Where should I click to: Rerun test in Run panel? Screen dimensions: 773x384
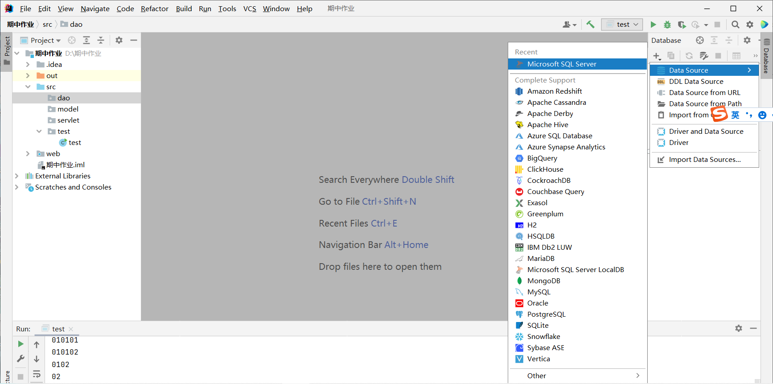point(21,344)
